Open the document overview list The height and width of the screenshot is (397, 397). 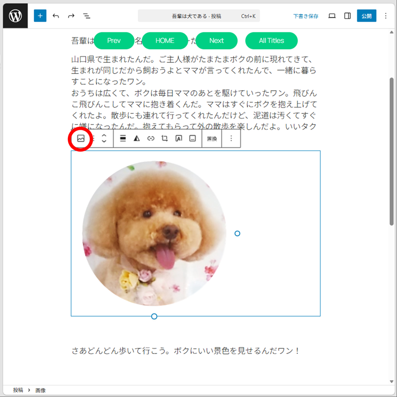coord(87,16)
